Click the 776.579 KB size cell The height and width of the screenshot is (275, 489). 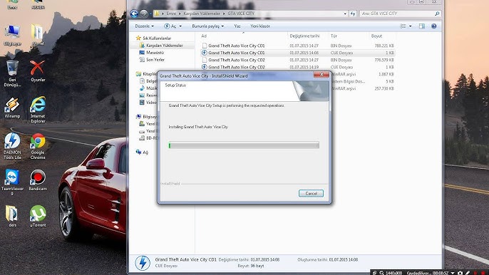click(384, 60)
